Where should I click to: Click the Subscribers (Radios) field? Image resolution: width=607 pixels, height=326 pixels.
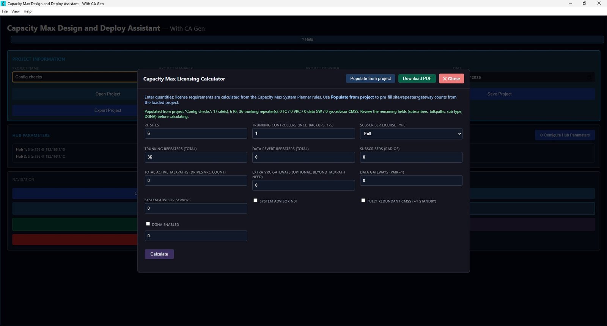[x=411, y=157]
